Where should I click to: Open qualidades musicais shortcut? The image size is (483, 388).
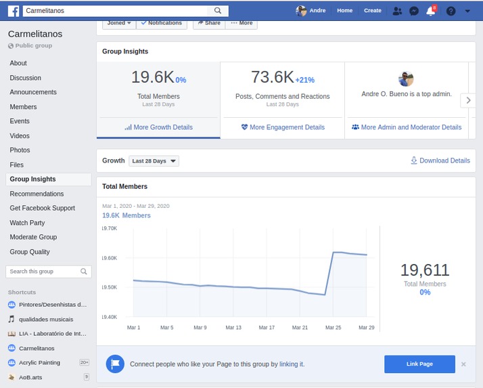click(x=46, y=320)
